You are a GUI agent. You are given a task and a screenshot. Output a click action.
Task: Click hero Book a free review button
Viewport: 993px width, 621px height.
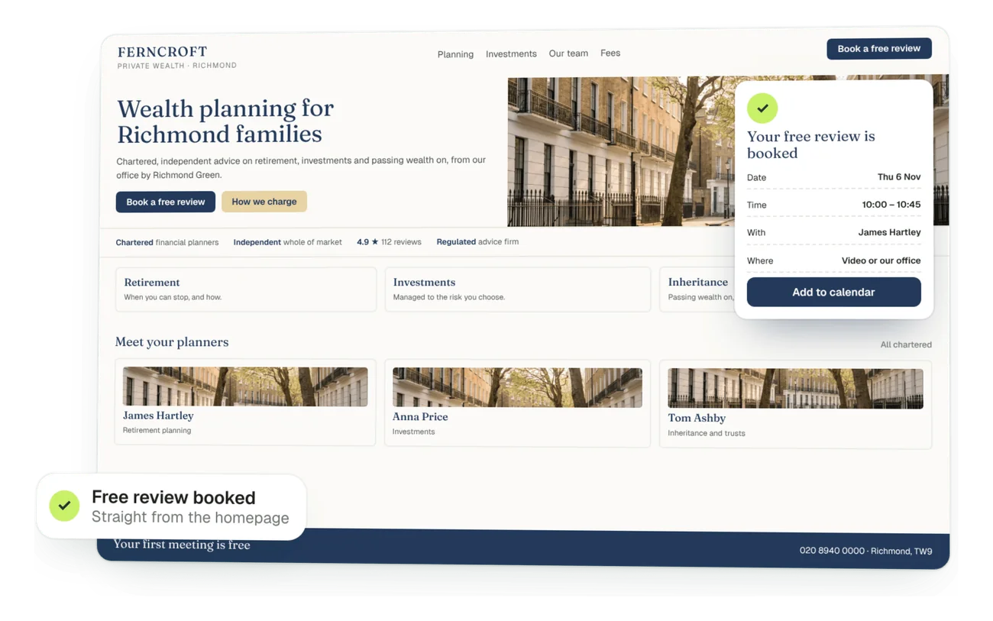pos(166,202)
